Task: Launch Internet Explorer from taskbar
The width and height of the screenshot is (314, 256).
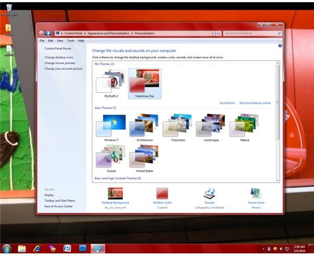Action: tap(37, 249)
